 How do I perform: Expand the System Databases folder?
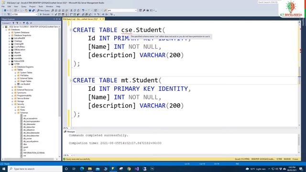(10, 32)
